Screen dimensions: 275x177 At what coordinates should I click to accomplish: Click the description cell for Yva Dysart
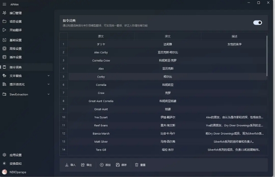pyautogui.click(x=234, y=117)
